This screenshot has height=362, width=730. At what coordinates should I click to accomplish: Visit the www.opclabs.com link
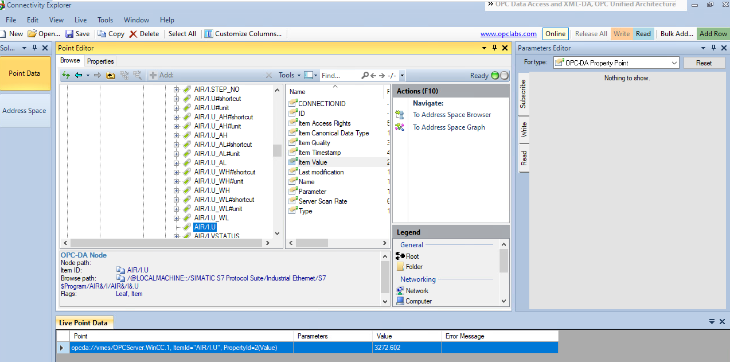[509, 34]
